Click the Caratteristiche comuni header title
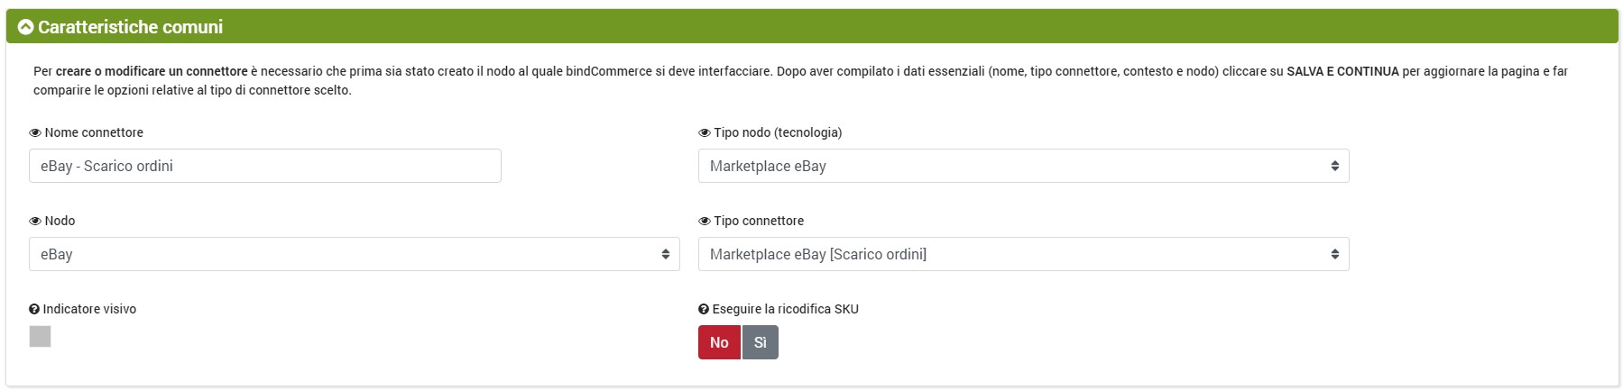The height and width of the screenshot is (390, 1623). 130,27
